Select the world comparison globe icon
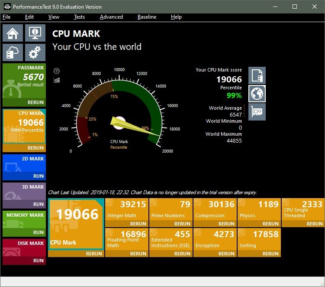This screenshot has width=325, height=287. 257,94
